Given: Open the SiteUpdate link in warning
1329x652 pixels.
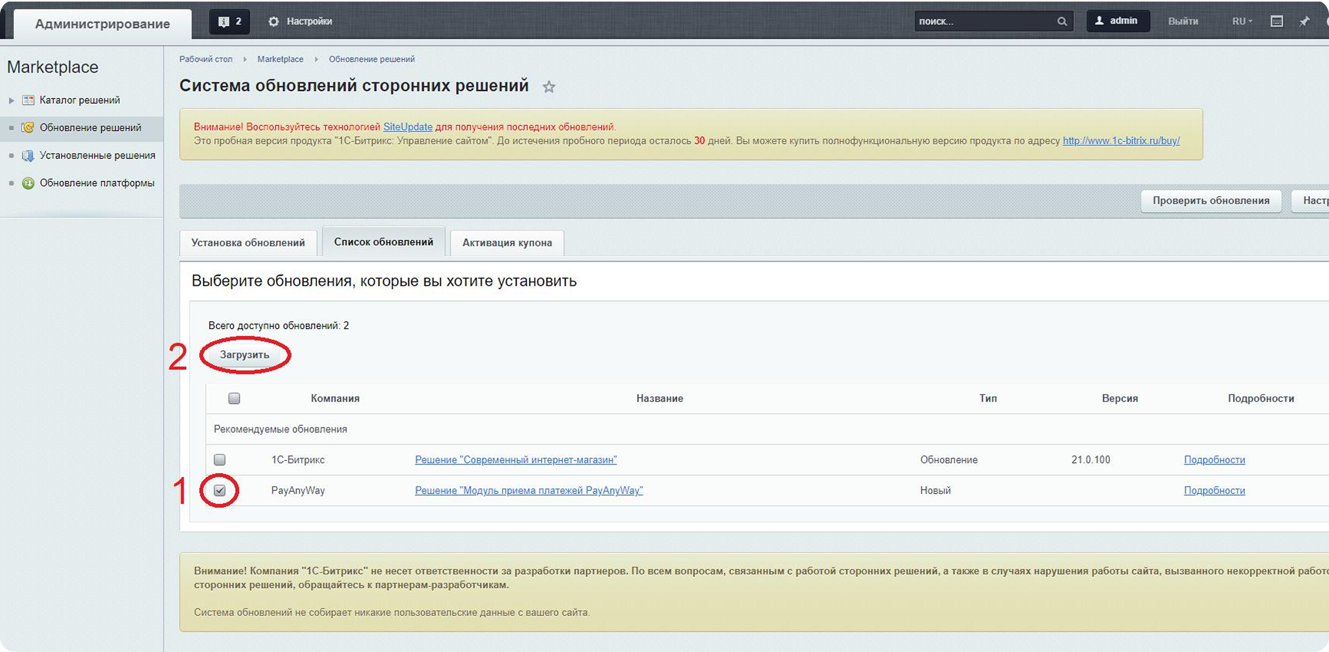Looking at the screenshot, I should click(x=407, y=127).
